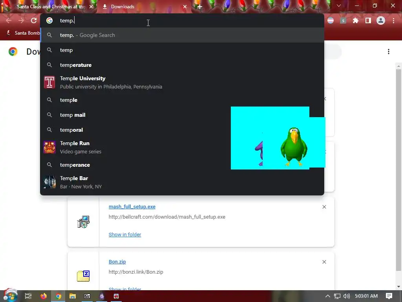Select the 'temp' search suggestion
402x302 pixels.
[182, 50]
